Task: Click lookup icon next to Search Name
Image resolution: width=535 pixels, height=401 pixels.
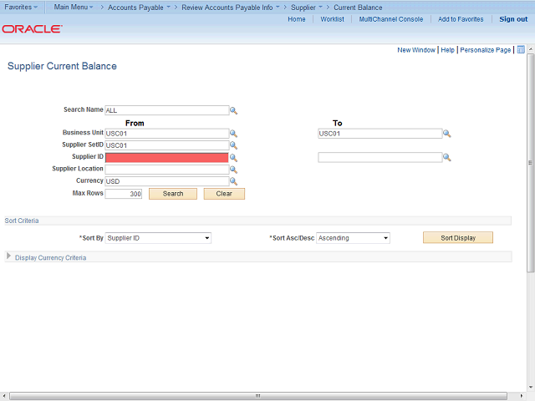Action: click(234, 110)
